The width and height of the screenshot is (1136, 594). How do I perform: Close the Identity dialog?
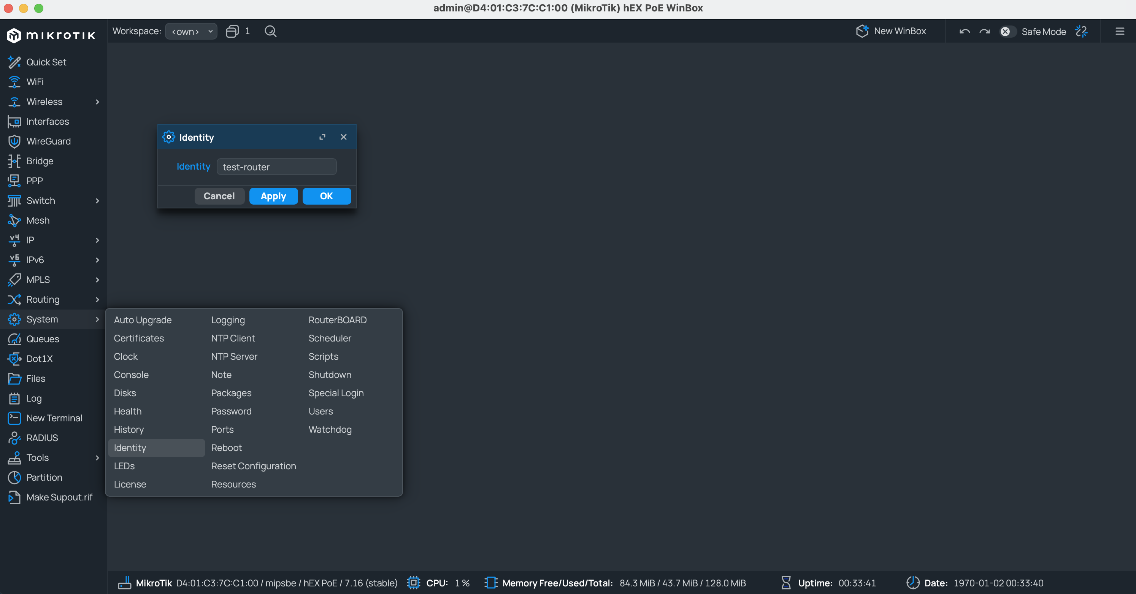pyautogui.click(x=344, y=137)
